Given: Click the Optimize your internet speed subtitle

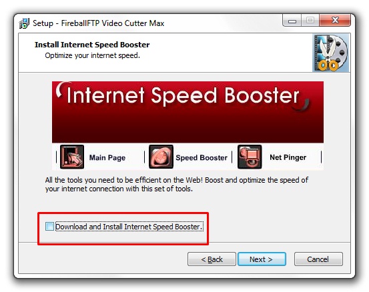Looking at the screenshot, I should tap(92, 56).
